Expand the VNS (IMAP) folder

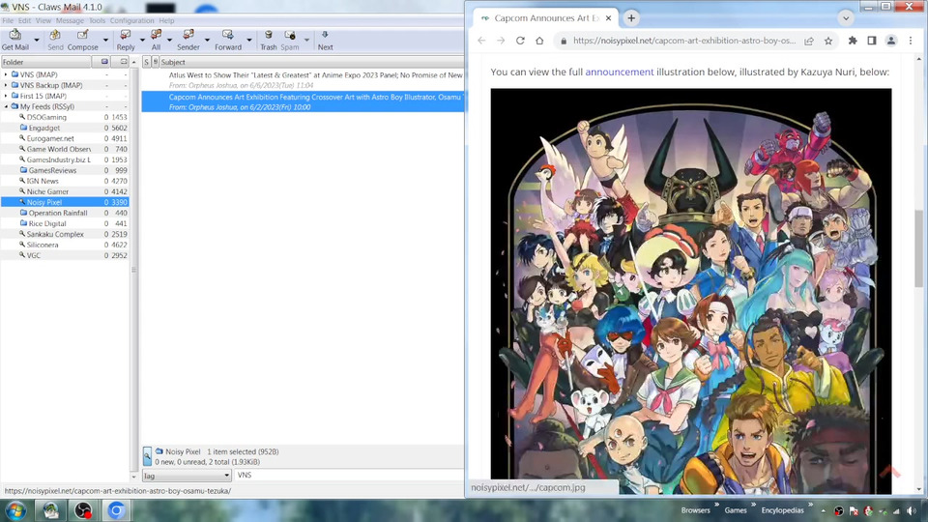click(6, 74)
